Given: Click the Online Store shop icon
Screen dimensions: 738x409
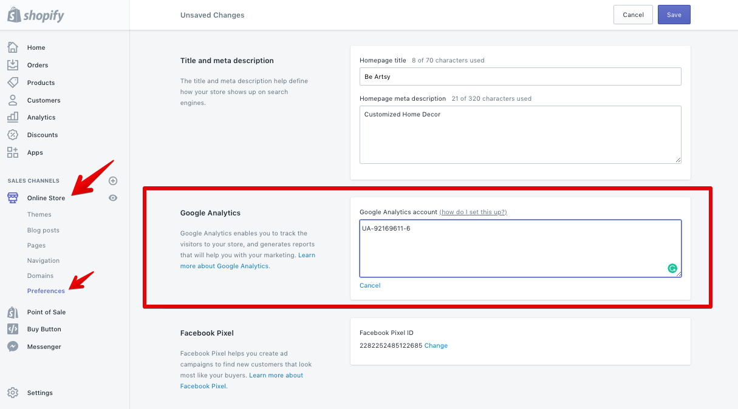Looking at the screenshot, I should tap(13, 198).
